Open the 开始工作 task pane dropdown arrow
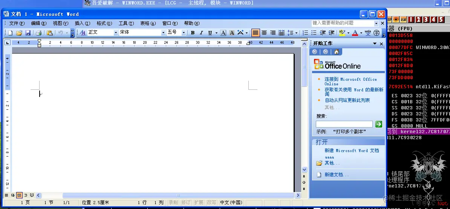Screen dimensions: 450x209 tap(375, 44)
